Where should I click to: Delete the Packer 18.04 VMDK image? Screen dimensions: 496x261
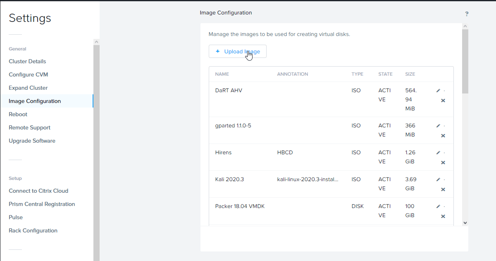tap(443, 216)
